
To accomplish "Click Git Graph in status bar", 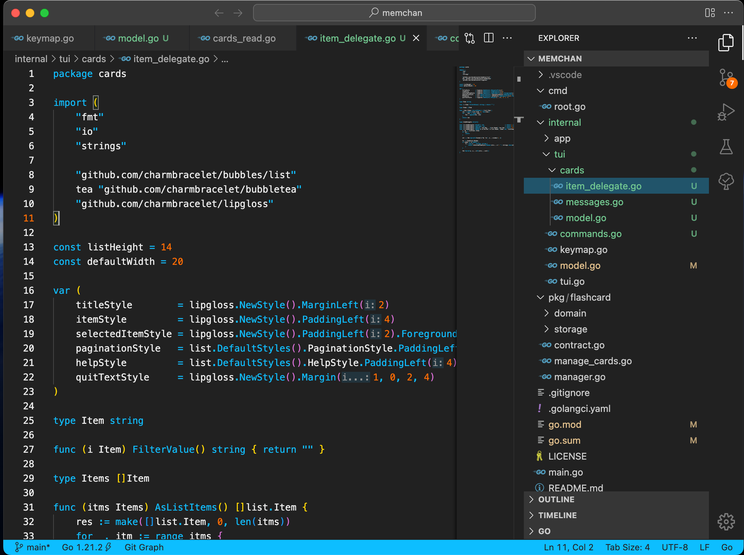I will click(144, 547).
